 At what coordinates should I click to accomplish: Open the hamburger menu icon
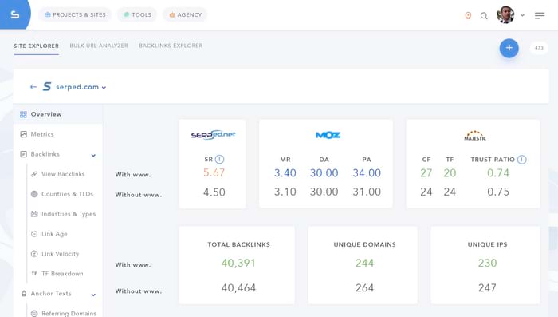[x=540, y=15]
